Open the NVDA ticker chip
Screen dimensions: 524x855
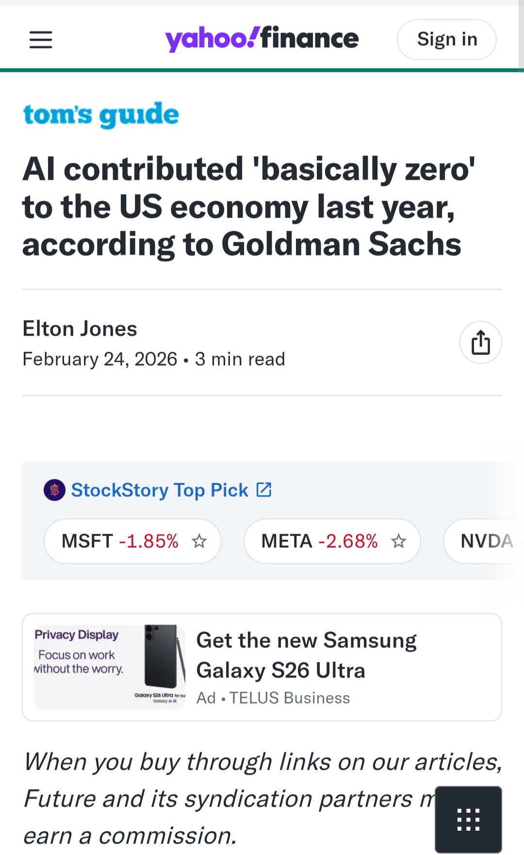tap(483, 541)
